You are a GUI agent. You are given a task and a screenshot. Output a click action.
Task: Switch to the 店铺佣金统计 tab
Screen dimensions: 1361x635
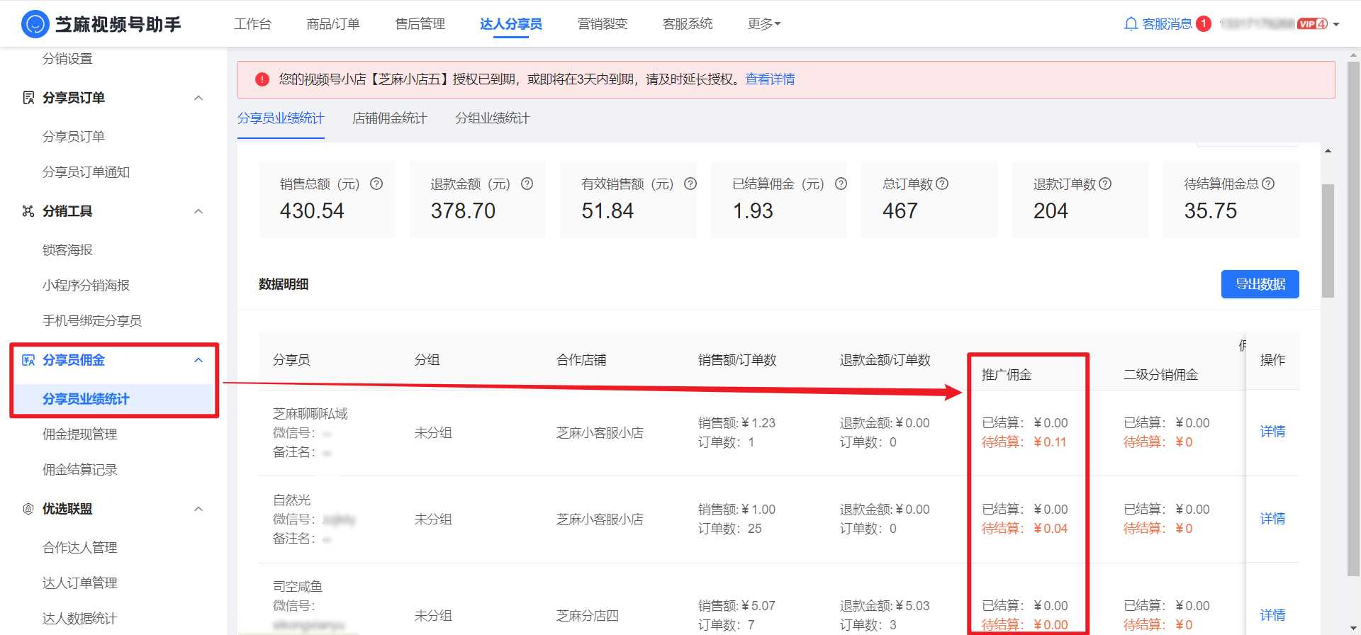390,118
